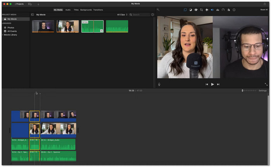Skip to next clip in viewer
This screenshot has width=271, height=167.
pyautogui.click(x=218, y=84)
